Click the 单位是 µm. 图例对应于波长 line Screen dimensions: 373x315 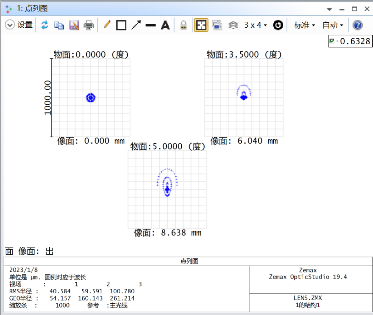[x=47, y=277]
